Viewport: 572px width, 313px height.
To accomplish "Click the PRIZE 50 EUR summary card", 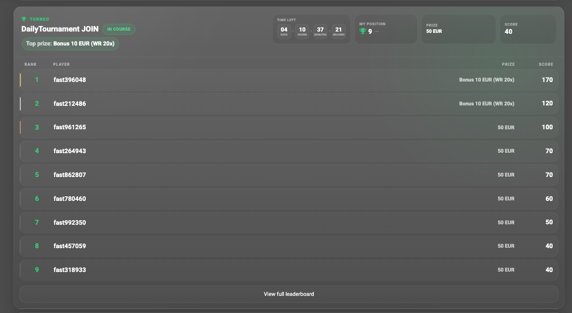I will coord(458,29).
